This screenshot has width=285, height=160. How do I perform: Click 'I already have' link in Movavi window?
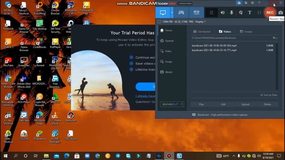point(145,96)
